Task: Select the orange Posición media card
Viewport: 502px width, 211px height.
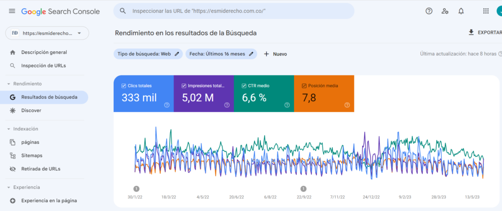Action: click(324, 93)
